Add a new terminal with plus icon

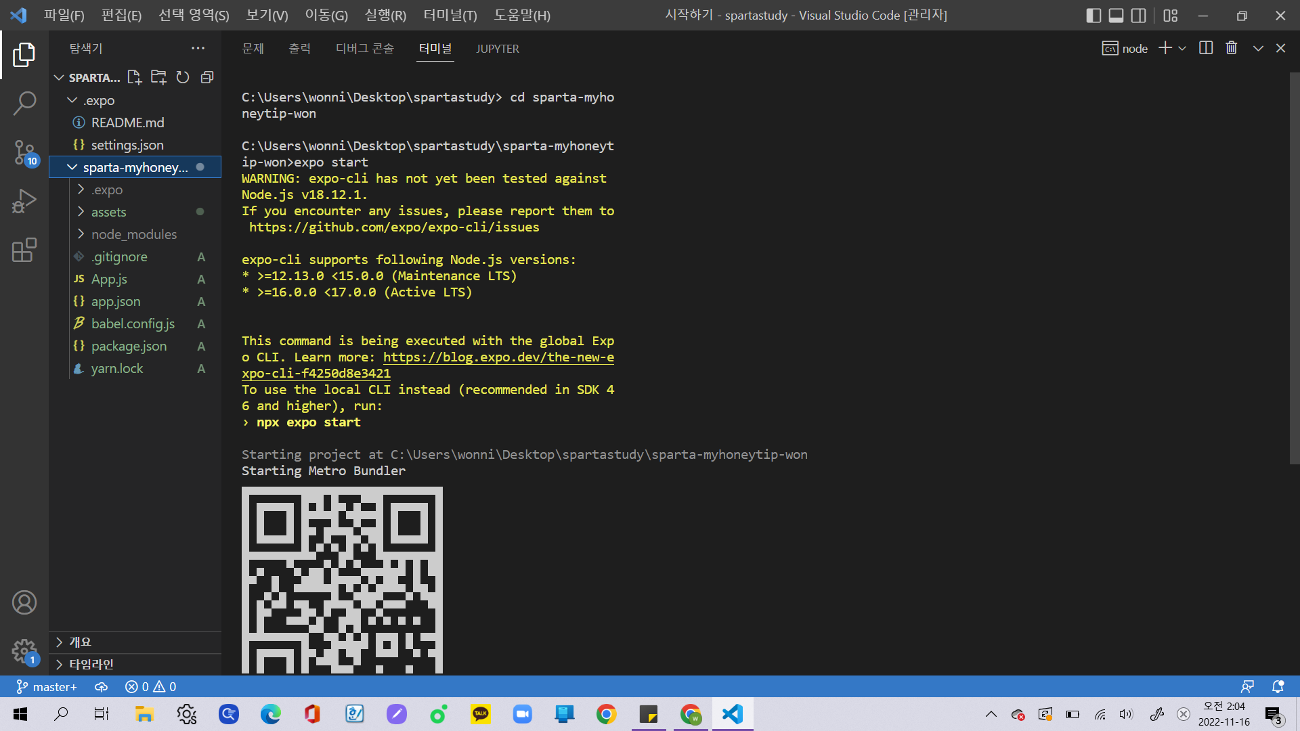click(x=1165, y=48)
